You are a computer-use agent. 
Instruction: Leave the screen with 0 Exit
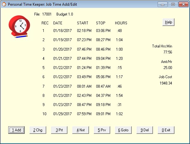(166, 130)
